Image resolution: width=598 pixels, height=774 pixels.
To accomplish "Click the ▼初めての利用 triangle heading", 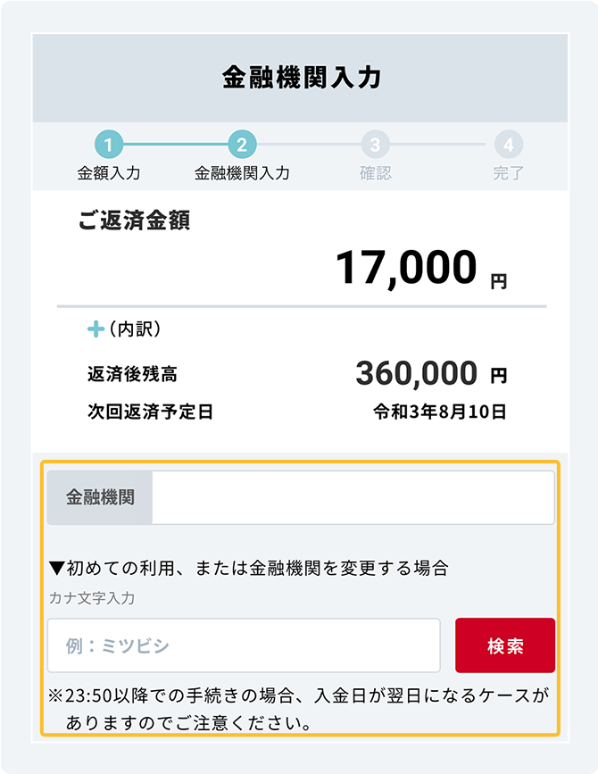I will coord(249,568).
